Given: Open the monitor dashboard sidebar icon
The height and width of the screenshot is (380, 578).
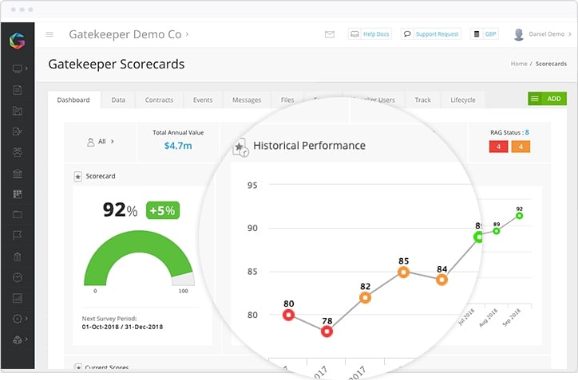Looking at the screenshot, I should pos(17,69).
